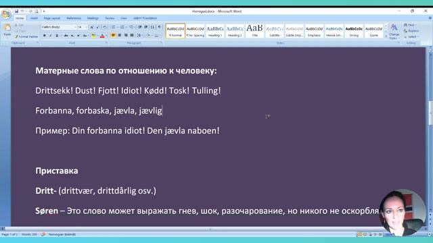Click the Sort icon

[153, 27]
